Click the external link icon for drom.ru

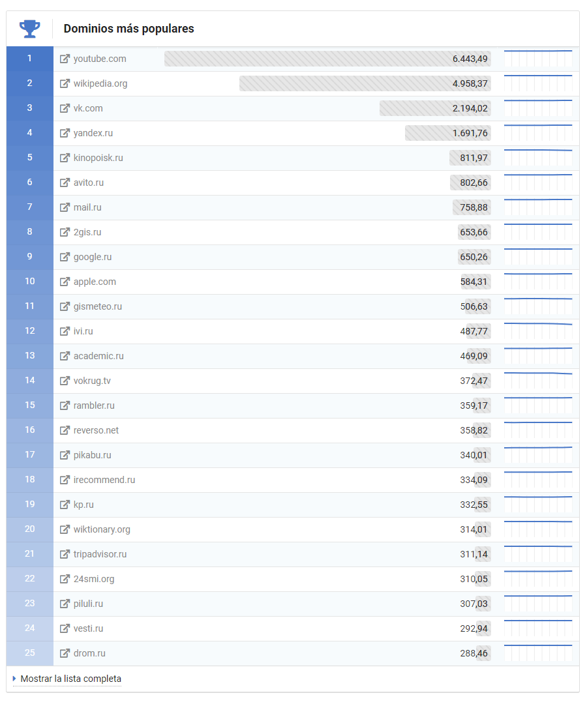click(65, 653)
